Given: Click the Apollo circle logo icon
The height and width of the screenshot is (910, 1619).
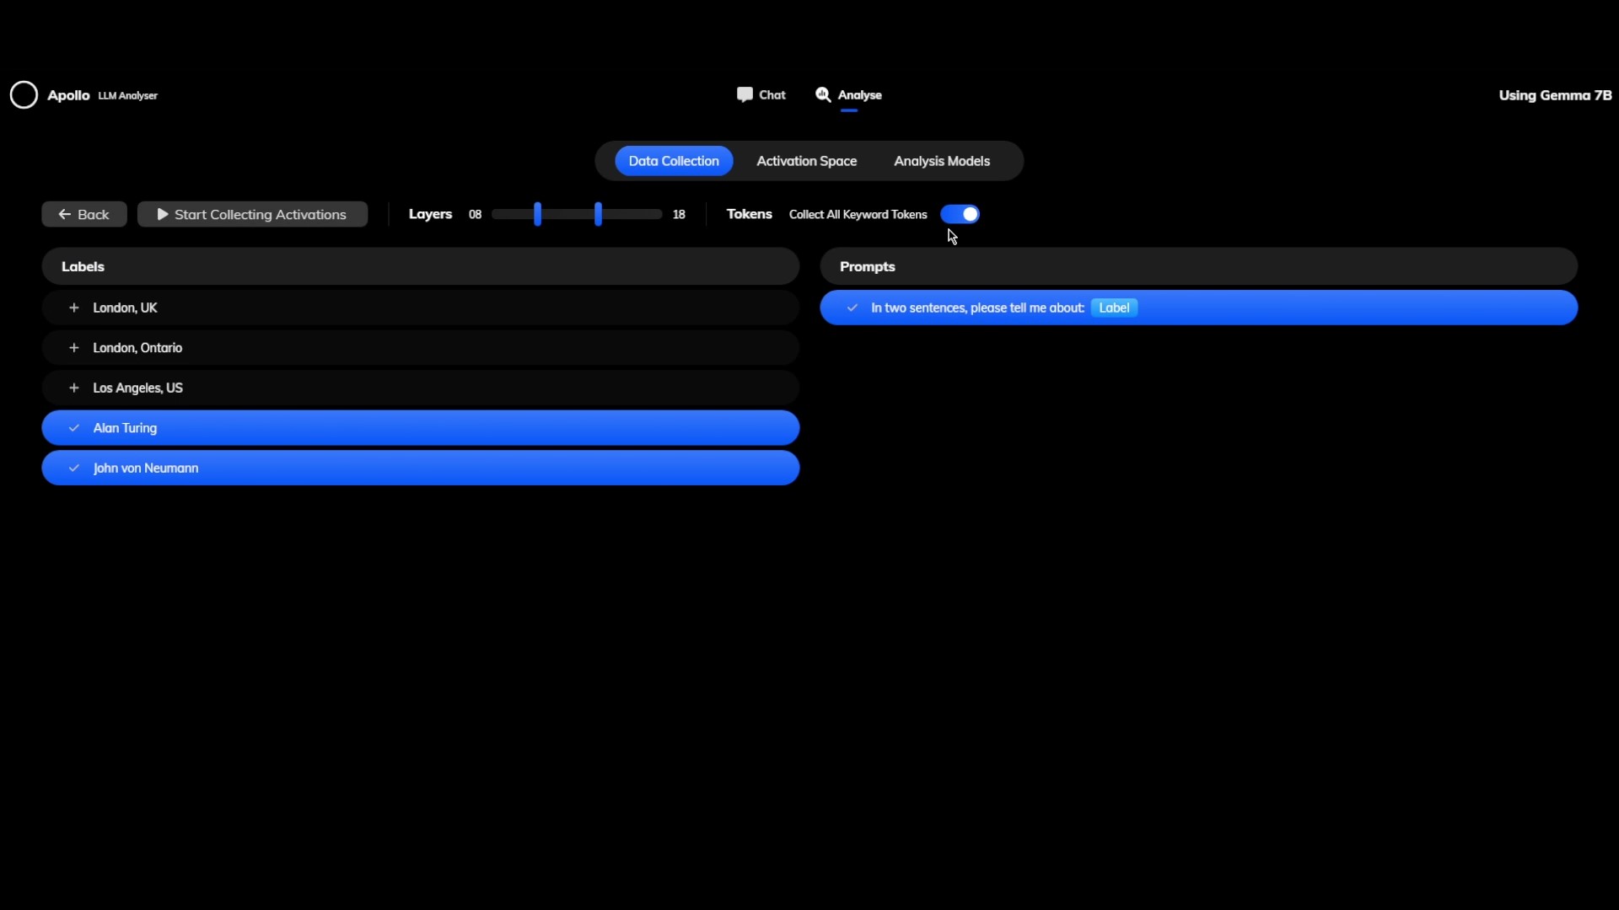Looking at the screenshot, I should (24, 95).
